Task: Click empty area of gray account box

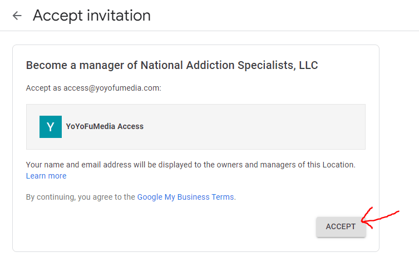Action: pyautogui.click(x=250, y=127)
